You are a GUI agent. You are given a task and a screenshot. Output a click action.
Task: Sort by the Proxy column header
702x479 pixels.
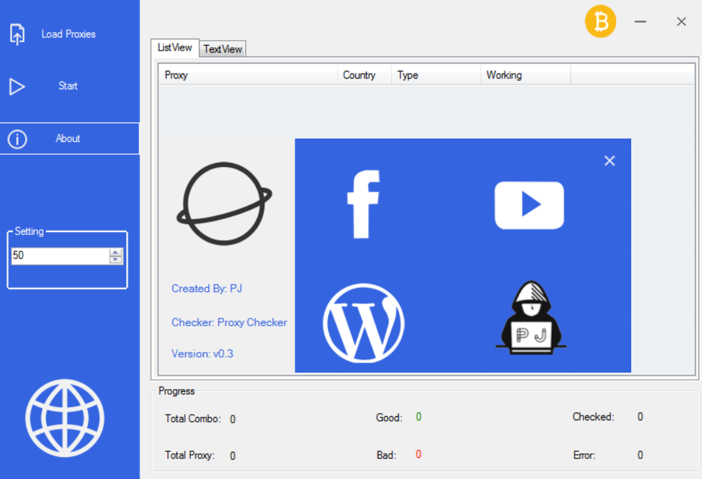(247, 75)
